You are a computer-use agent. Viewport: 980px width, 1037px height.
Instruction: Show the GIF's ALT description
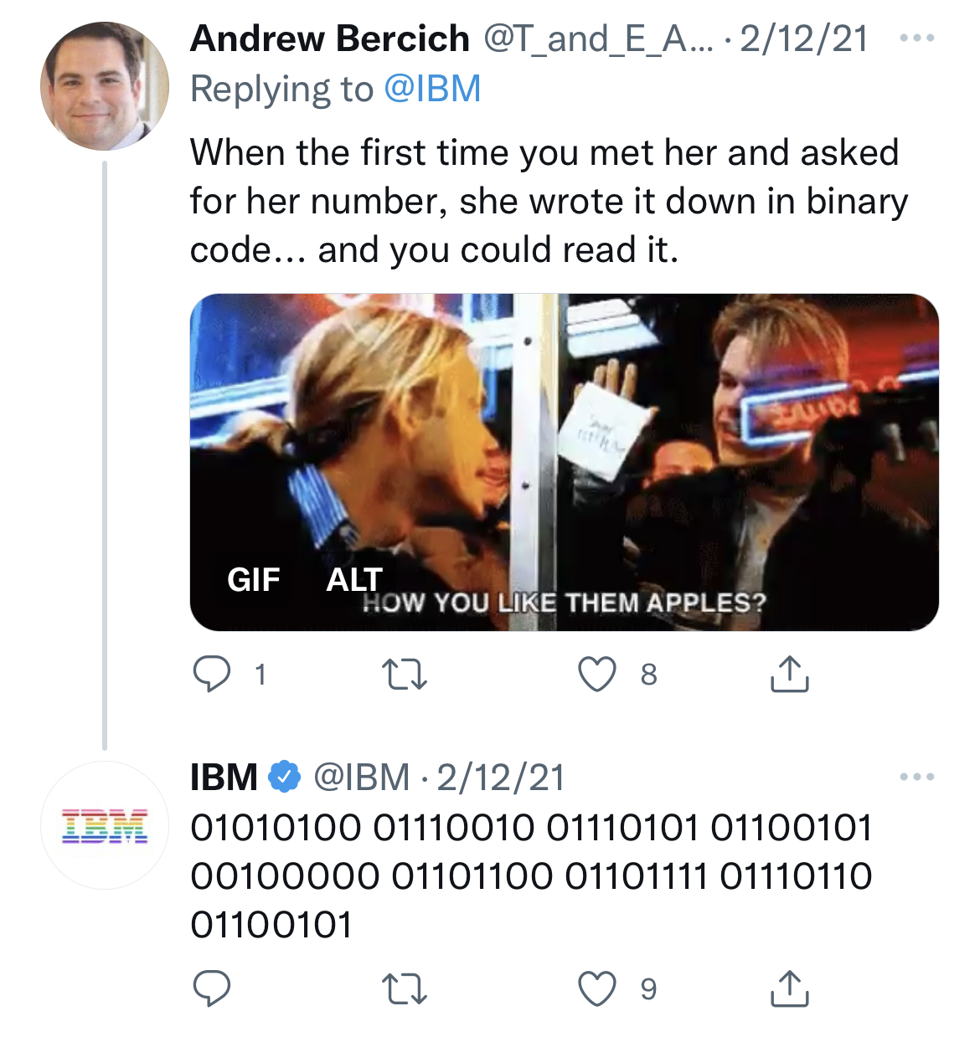[354, 579]
